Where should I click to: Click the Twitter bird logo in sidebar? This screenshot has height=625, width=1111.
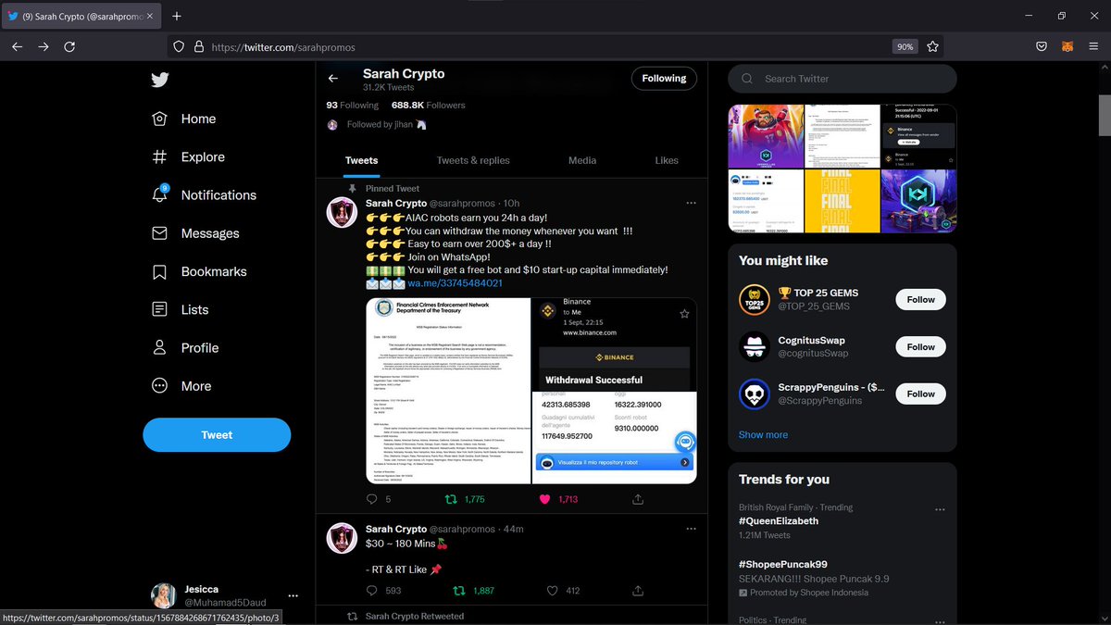point(160,80)
